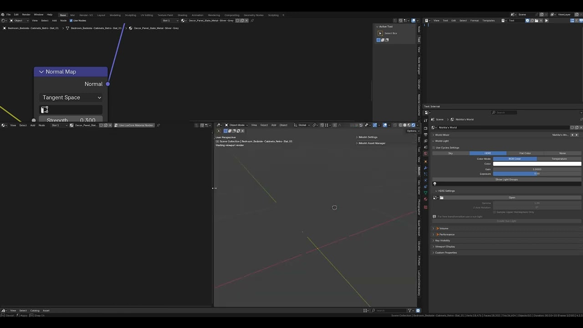
Task: Duplicate Nishita's World datablock icon
Action: [x=577, y=128]
